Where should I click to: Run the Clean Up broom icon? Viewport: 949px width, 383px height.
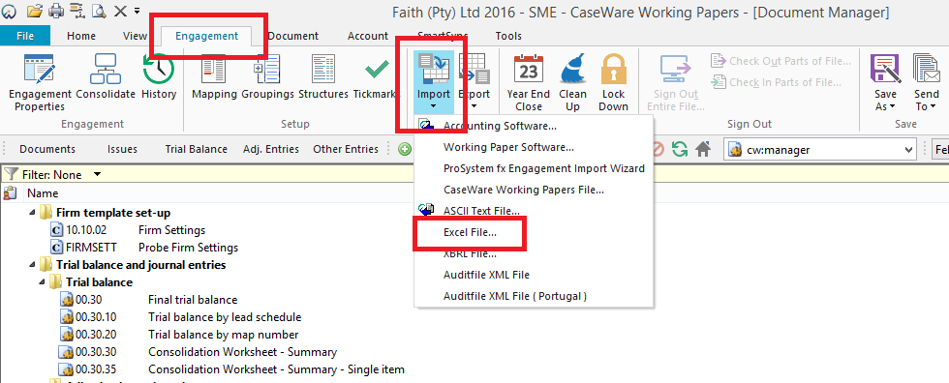pos(572,70)
